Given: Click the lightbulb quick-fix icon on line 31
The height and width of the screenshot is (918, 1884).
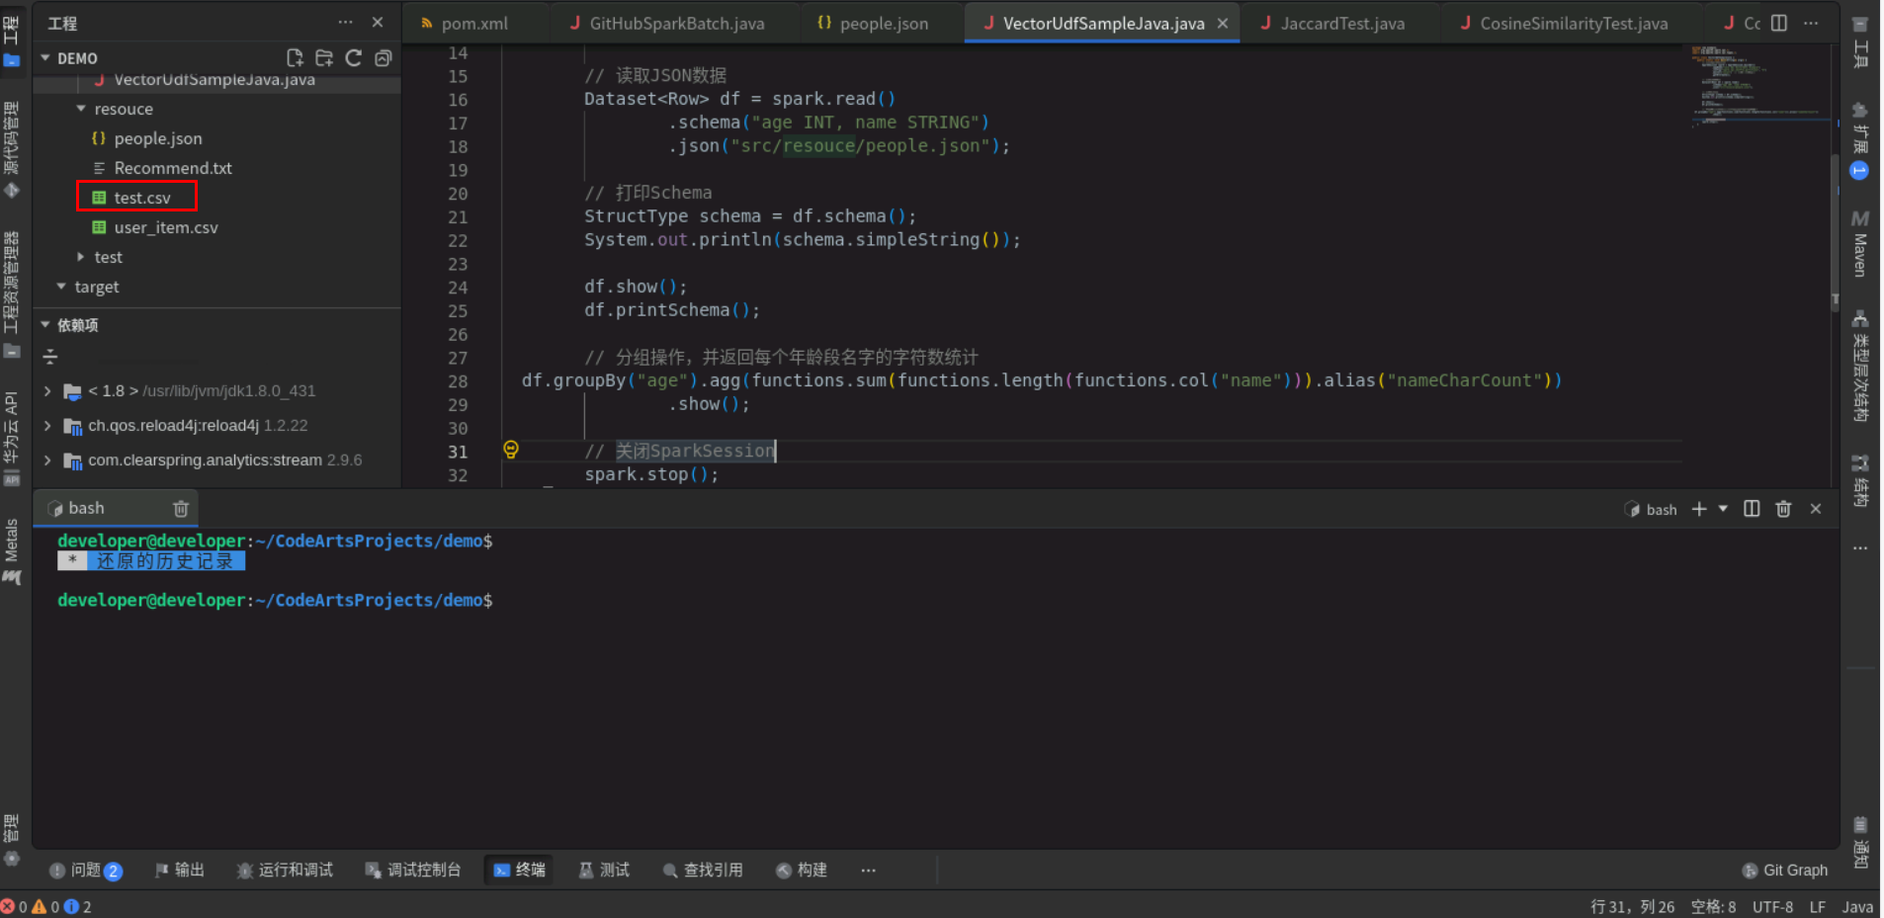Looking at the screenshot, I should pos(511,450).
